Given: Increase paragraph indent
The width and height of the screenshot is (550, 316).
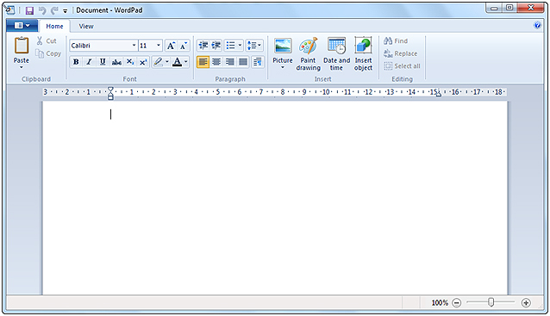Looking at the screenshot, I should pyautogui.click(x=216, y=45).
